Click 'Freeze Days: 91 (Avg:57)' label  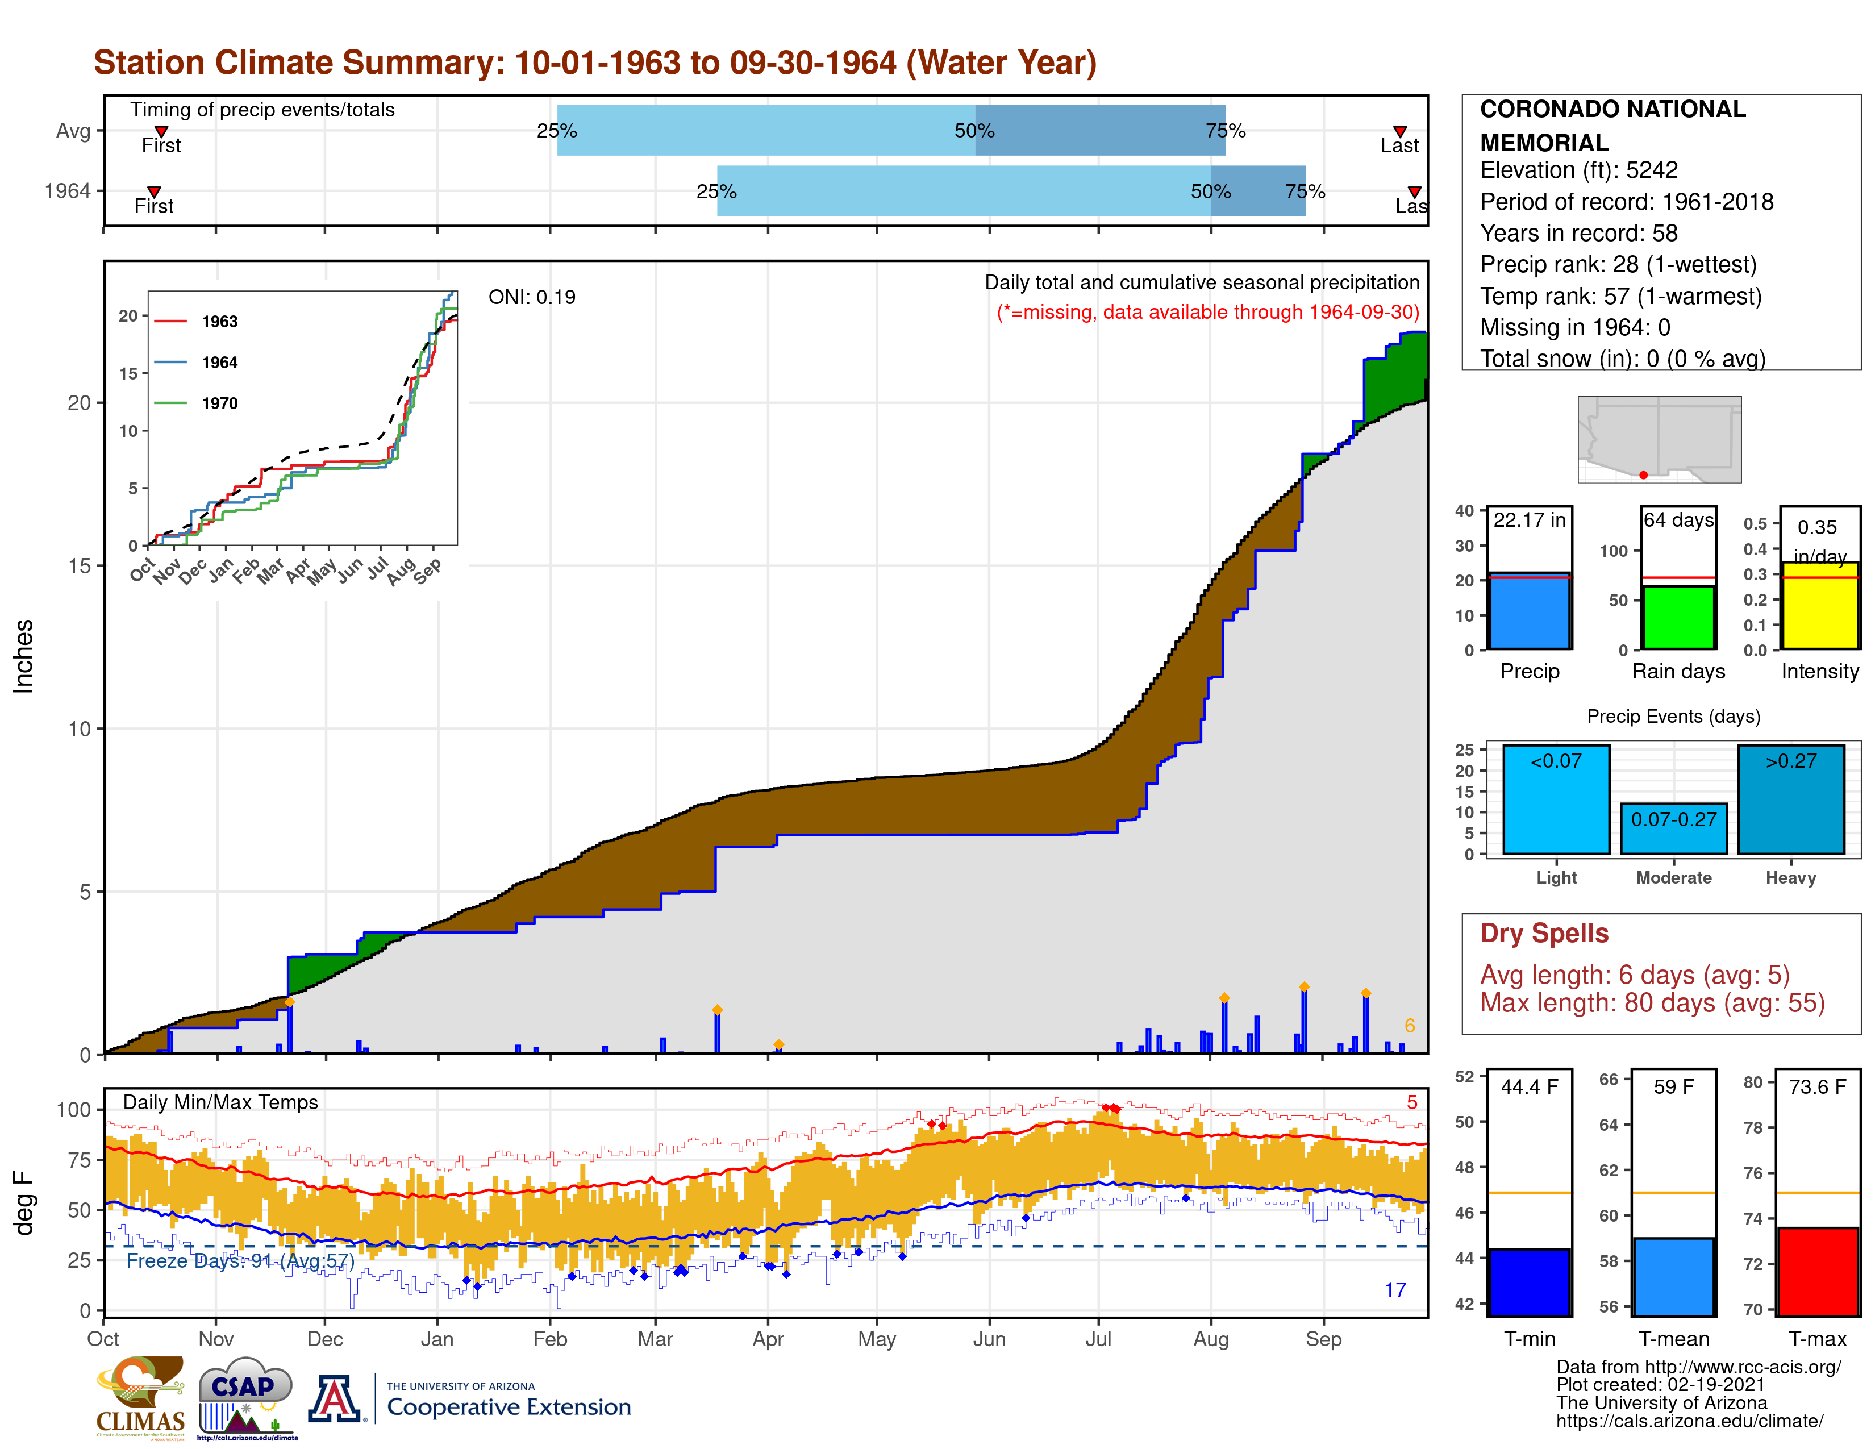[x=240, y=1261]
